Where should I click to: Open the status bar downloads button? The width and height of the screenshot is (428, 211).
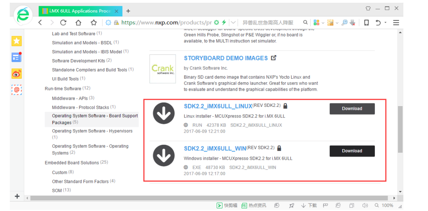coord(309,205)
